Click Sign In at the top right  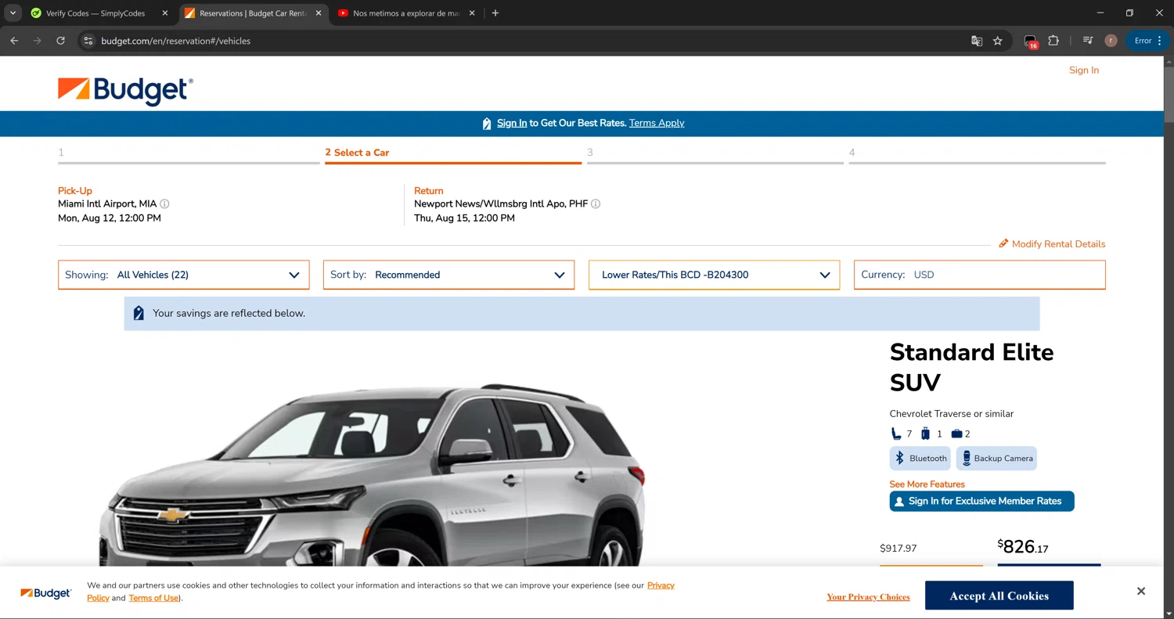[1084, 70]
